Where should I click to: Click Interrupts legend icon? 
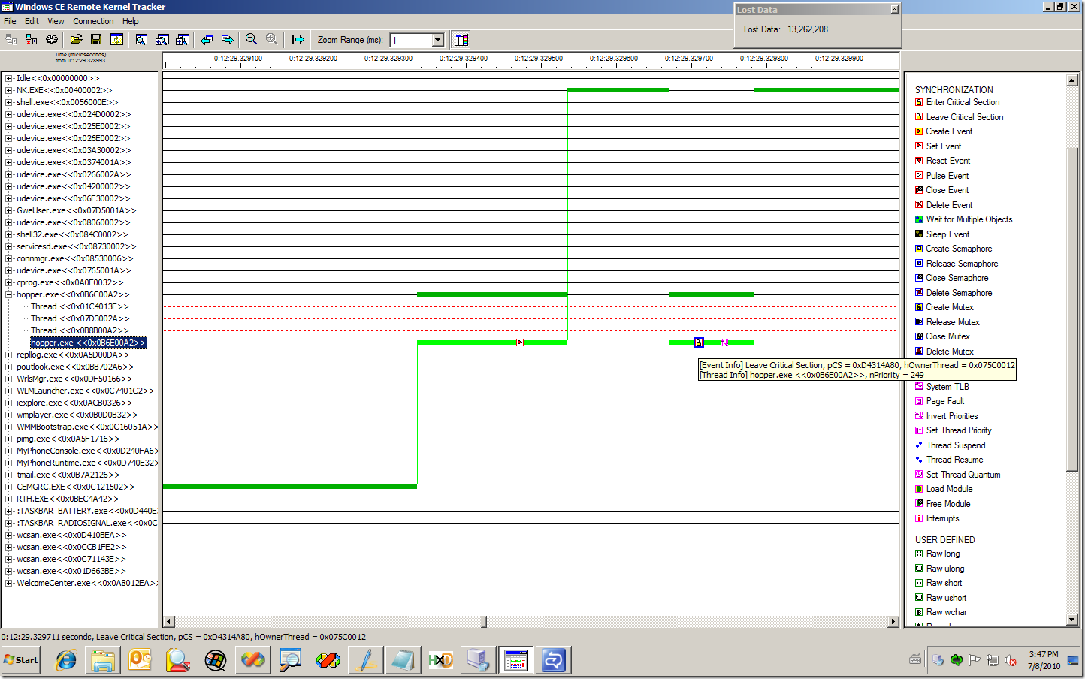pyautogui.click(x=919, y=518)
